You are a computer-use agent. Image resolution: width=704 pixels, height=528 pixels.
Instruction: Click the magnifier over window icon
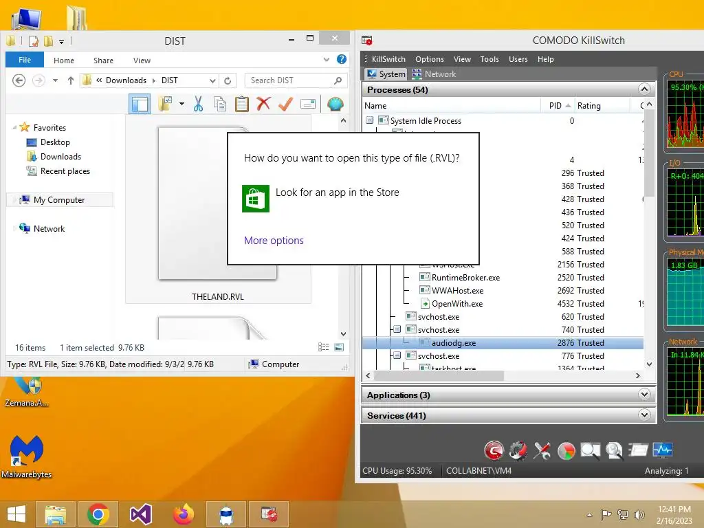point(591,451)
